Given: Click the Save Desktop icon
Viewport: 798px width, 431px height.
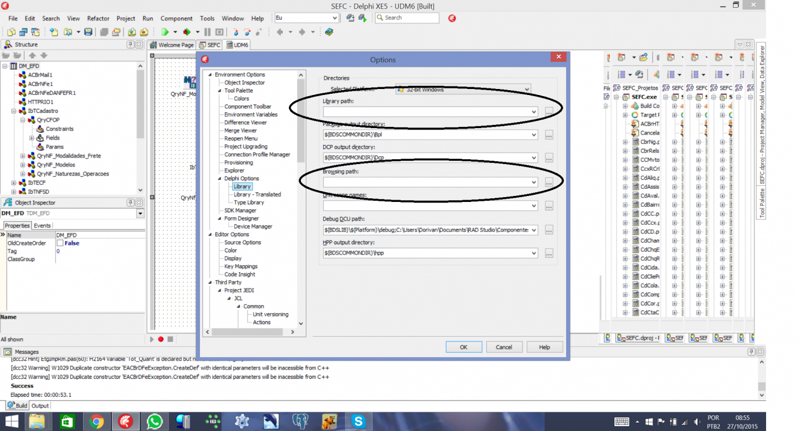Looking at the screenshot, I should 350,18.
